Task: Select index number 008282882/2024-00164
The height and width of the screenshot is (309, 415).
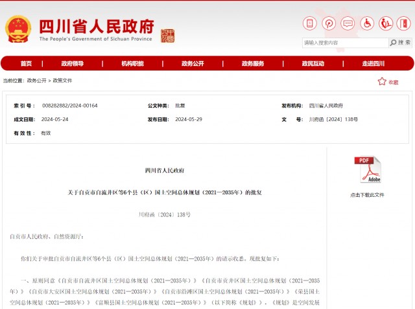Action: 70,106
